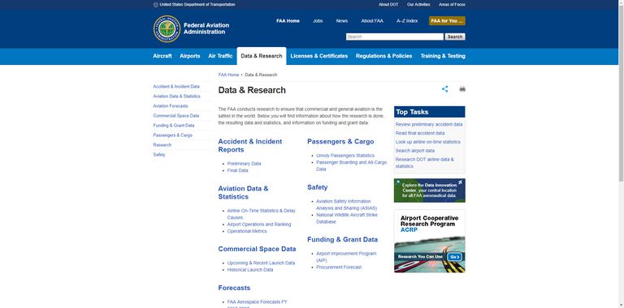Click the Aviation Data & Statistics heading
Viewport: 624px width, 308px height.
pos(243,193)
